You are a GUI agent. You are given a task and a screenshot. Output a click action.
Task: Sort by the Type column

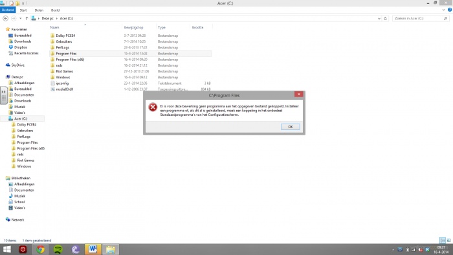coord(162,27)
